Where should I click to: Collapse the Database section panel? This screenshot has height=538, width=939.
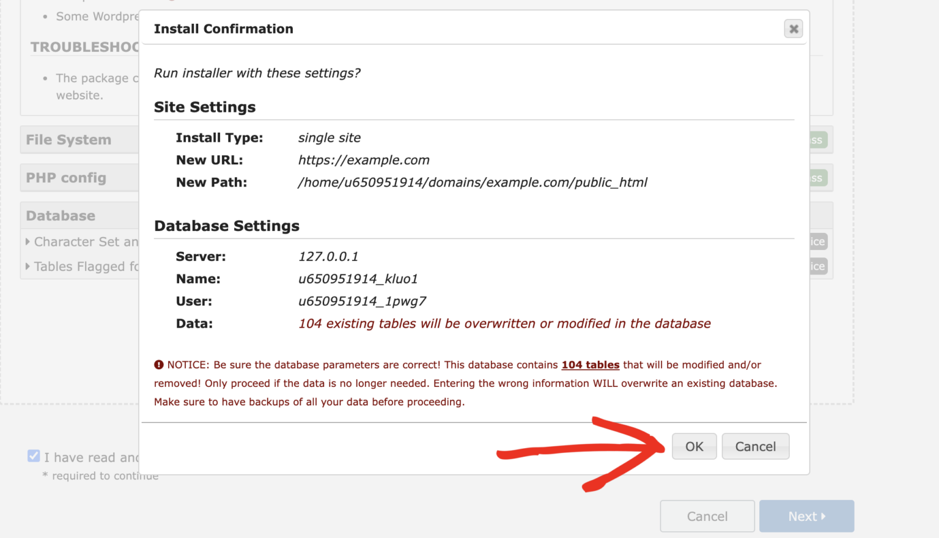tap(60, 215)
